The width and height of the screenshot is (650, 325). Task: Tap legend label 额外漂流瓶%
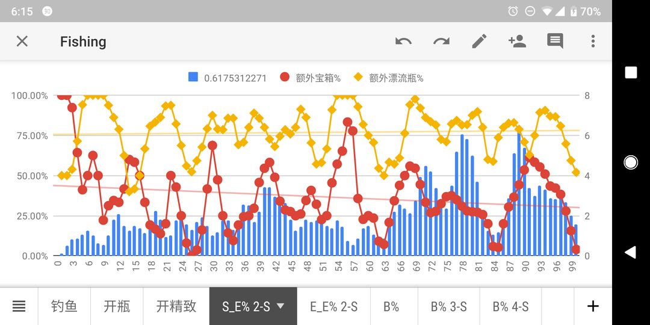(x=396, y=78)
